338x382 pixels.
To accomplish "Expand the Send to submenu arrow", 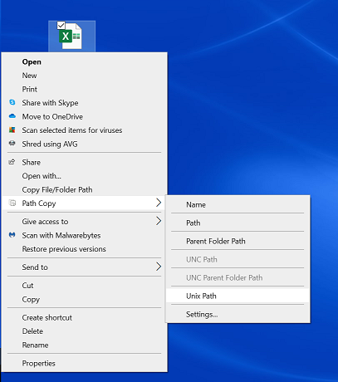I will pos(159,267).
